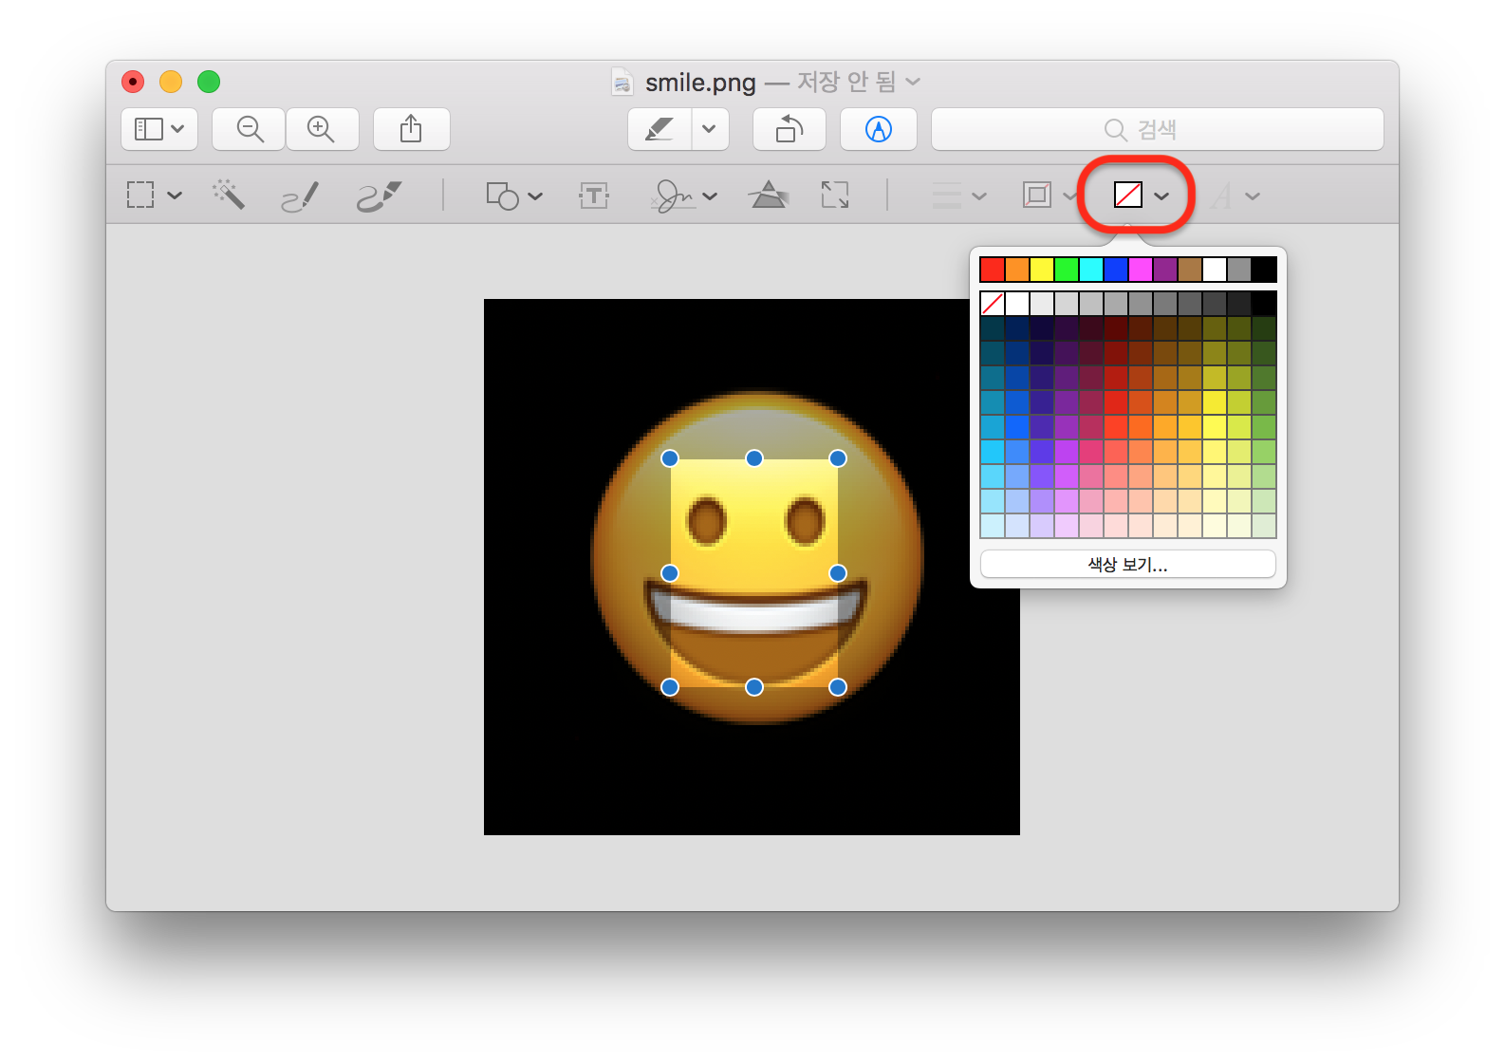1505x1063 pixels.
Task: Select the Sketch pen tool
Action: point(300,196)
